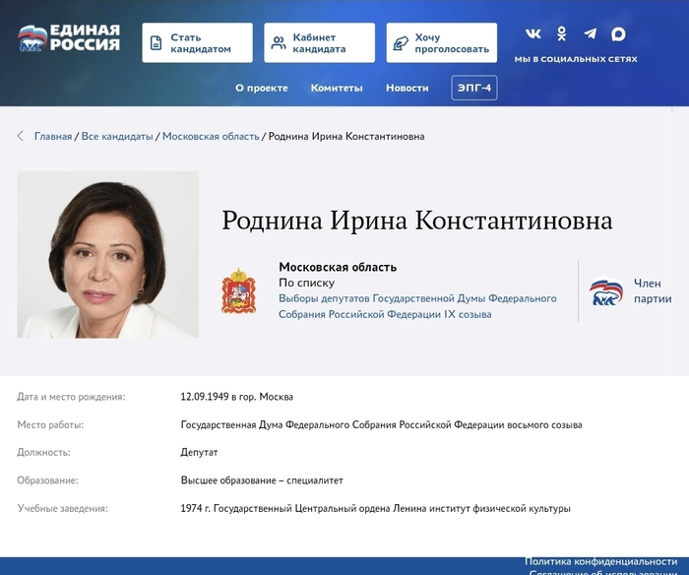Click the Стать кандидатом button
This screenshot has height=575, width=689.
coord(197,42)
